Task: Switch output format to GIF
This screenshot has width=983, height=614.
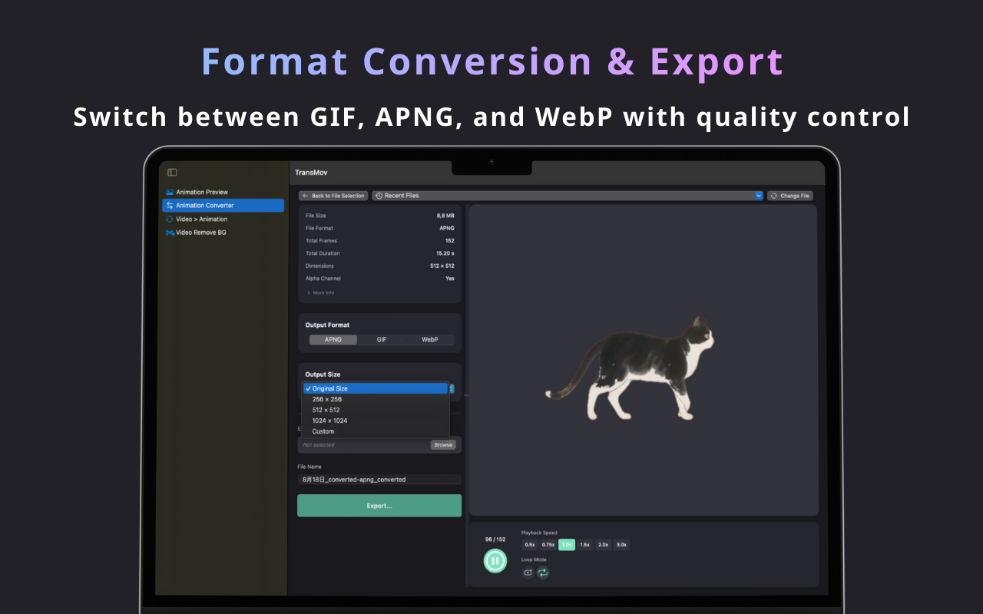Action: [380, 339]
